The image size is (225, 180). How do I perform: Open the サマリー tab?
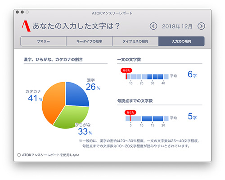click(43, 41)
